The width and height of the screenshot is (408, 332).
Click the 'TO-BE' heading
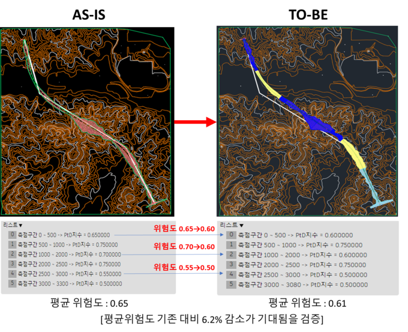(x=308, y=14)
